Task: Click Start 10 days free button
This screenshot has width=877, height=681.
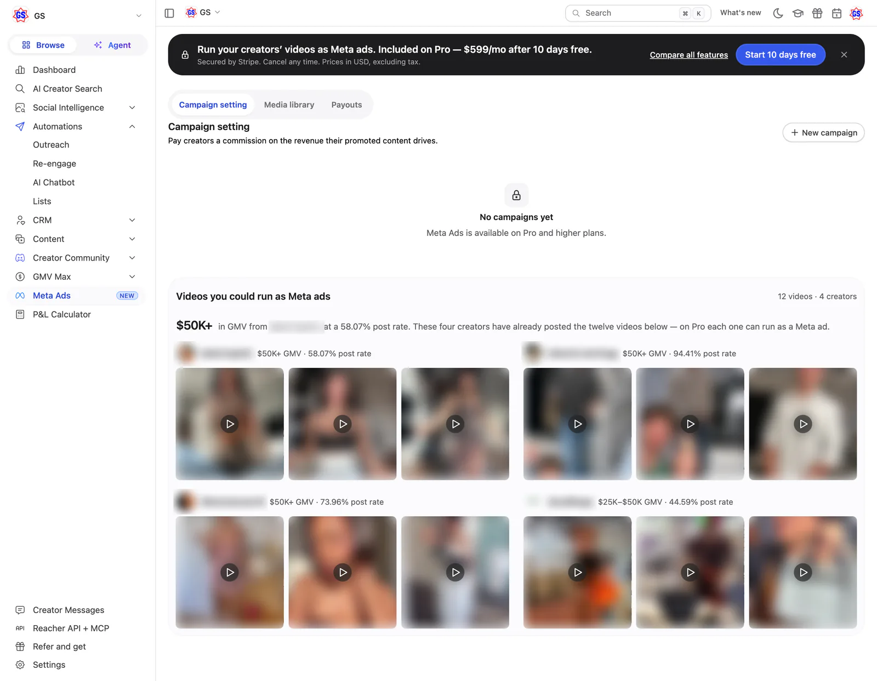Action: point(781,55)
